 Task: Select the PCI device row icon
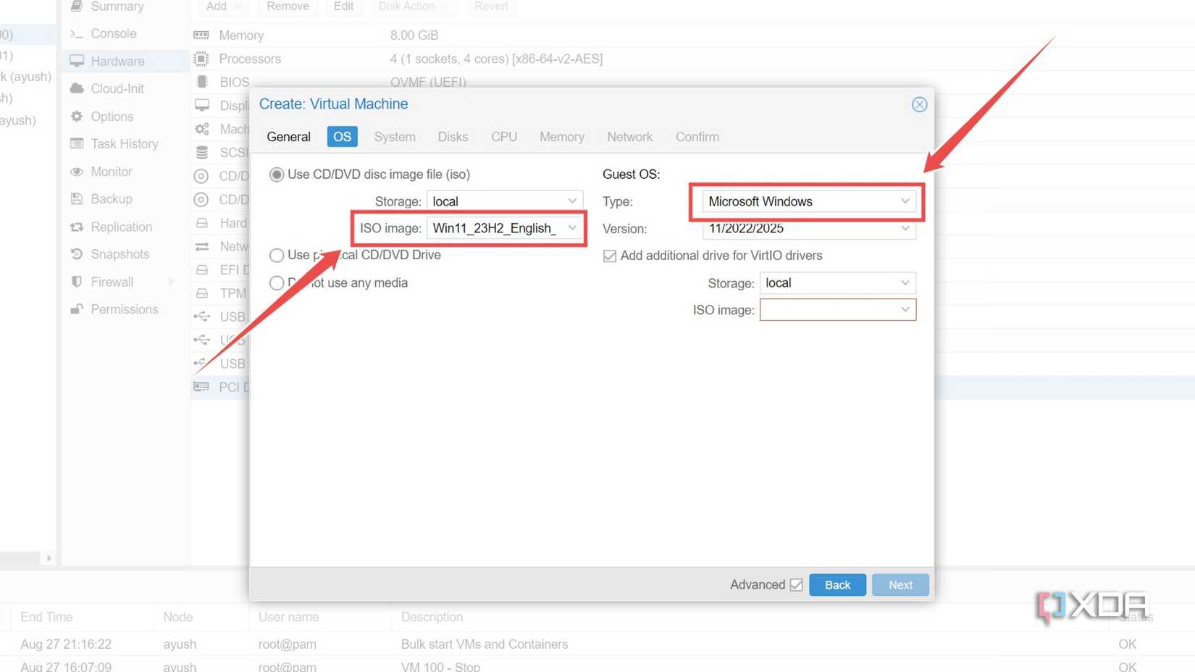click(x=201, y=387)
